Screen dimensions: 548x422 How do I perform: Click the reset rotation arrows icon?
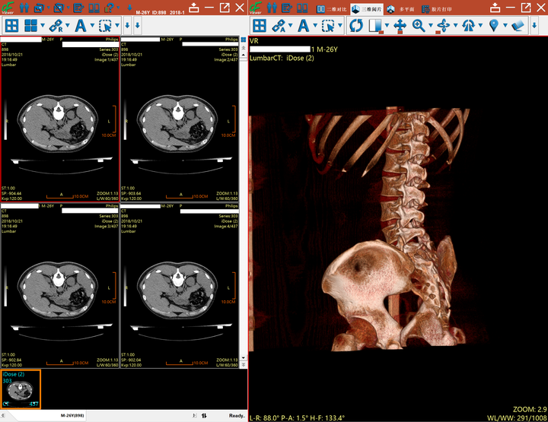(356, 26)
